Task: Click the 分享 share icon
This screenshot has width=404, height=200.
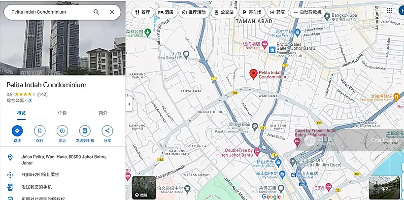Action: [x=107, y=131]
